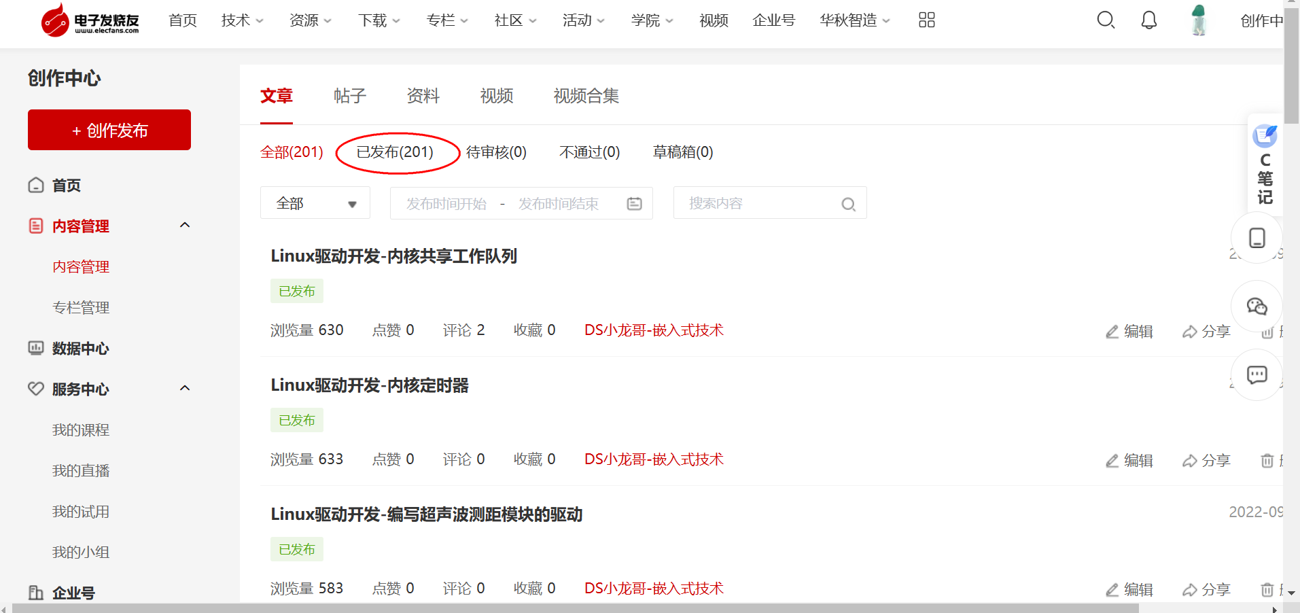
Task: Click the 首页 home icon in sidebar
Action: click(36, 185)
